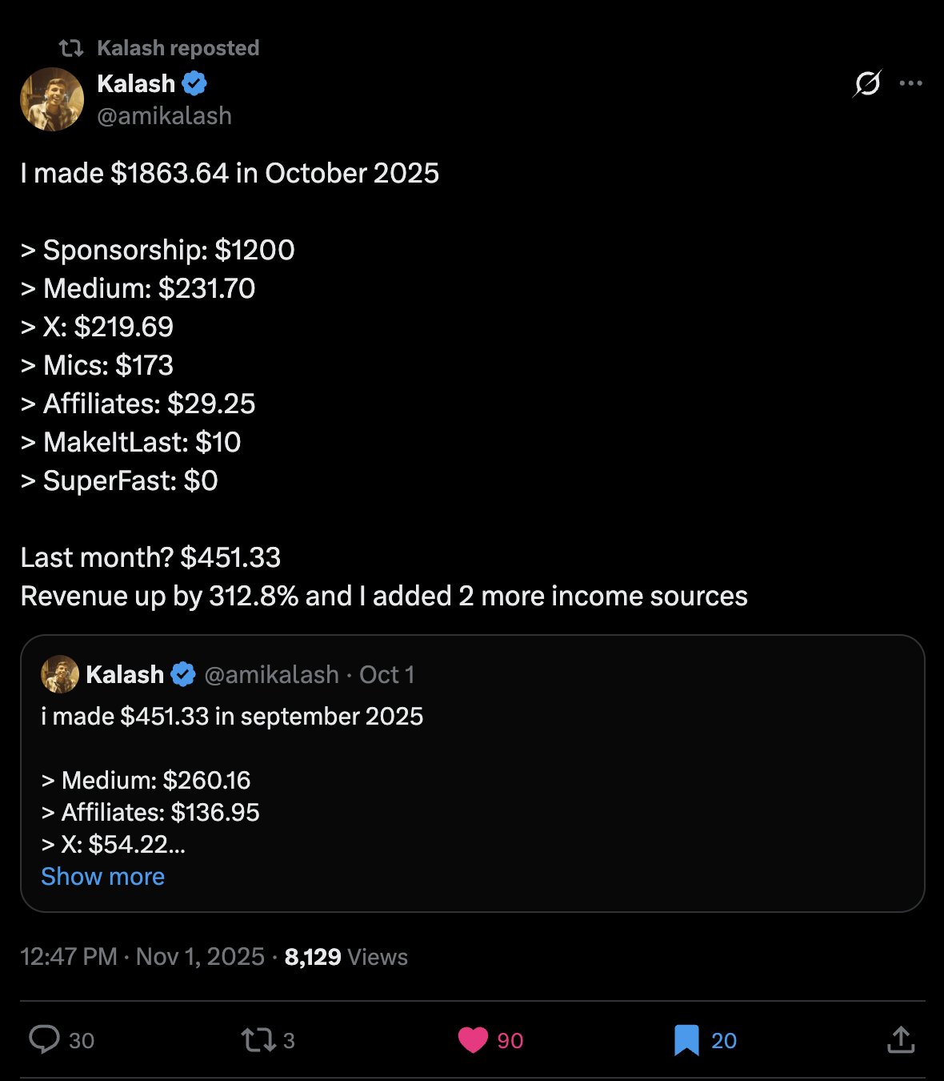Open the more options ellipsis menu

coord(912,83)
